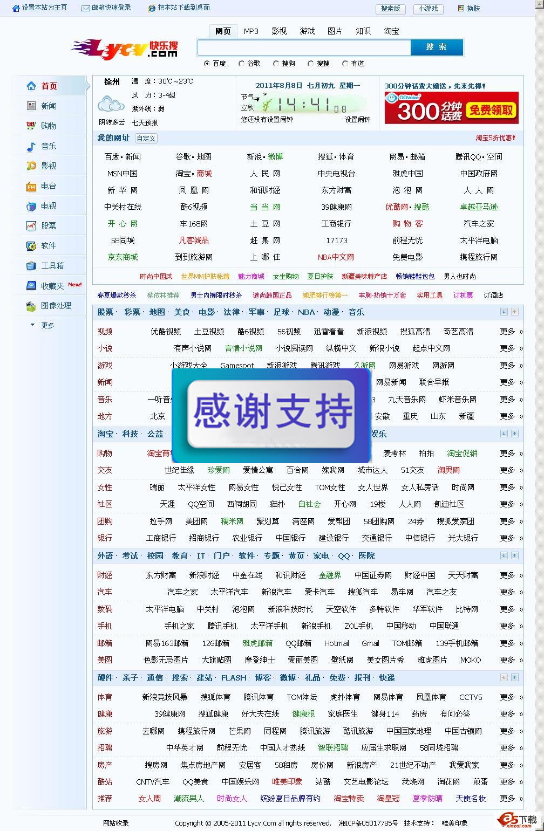This screenshot has height=831, width=544.
Task: Open the 中关村在线 site link
Action: [123, 207]
